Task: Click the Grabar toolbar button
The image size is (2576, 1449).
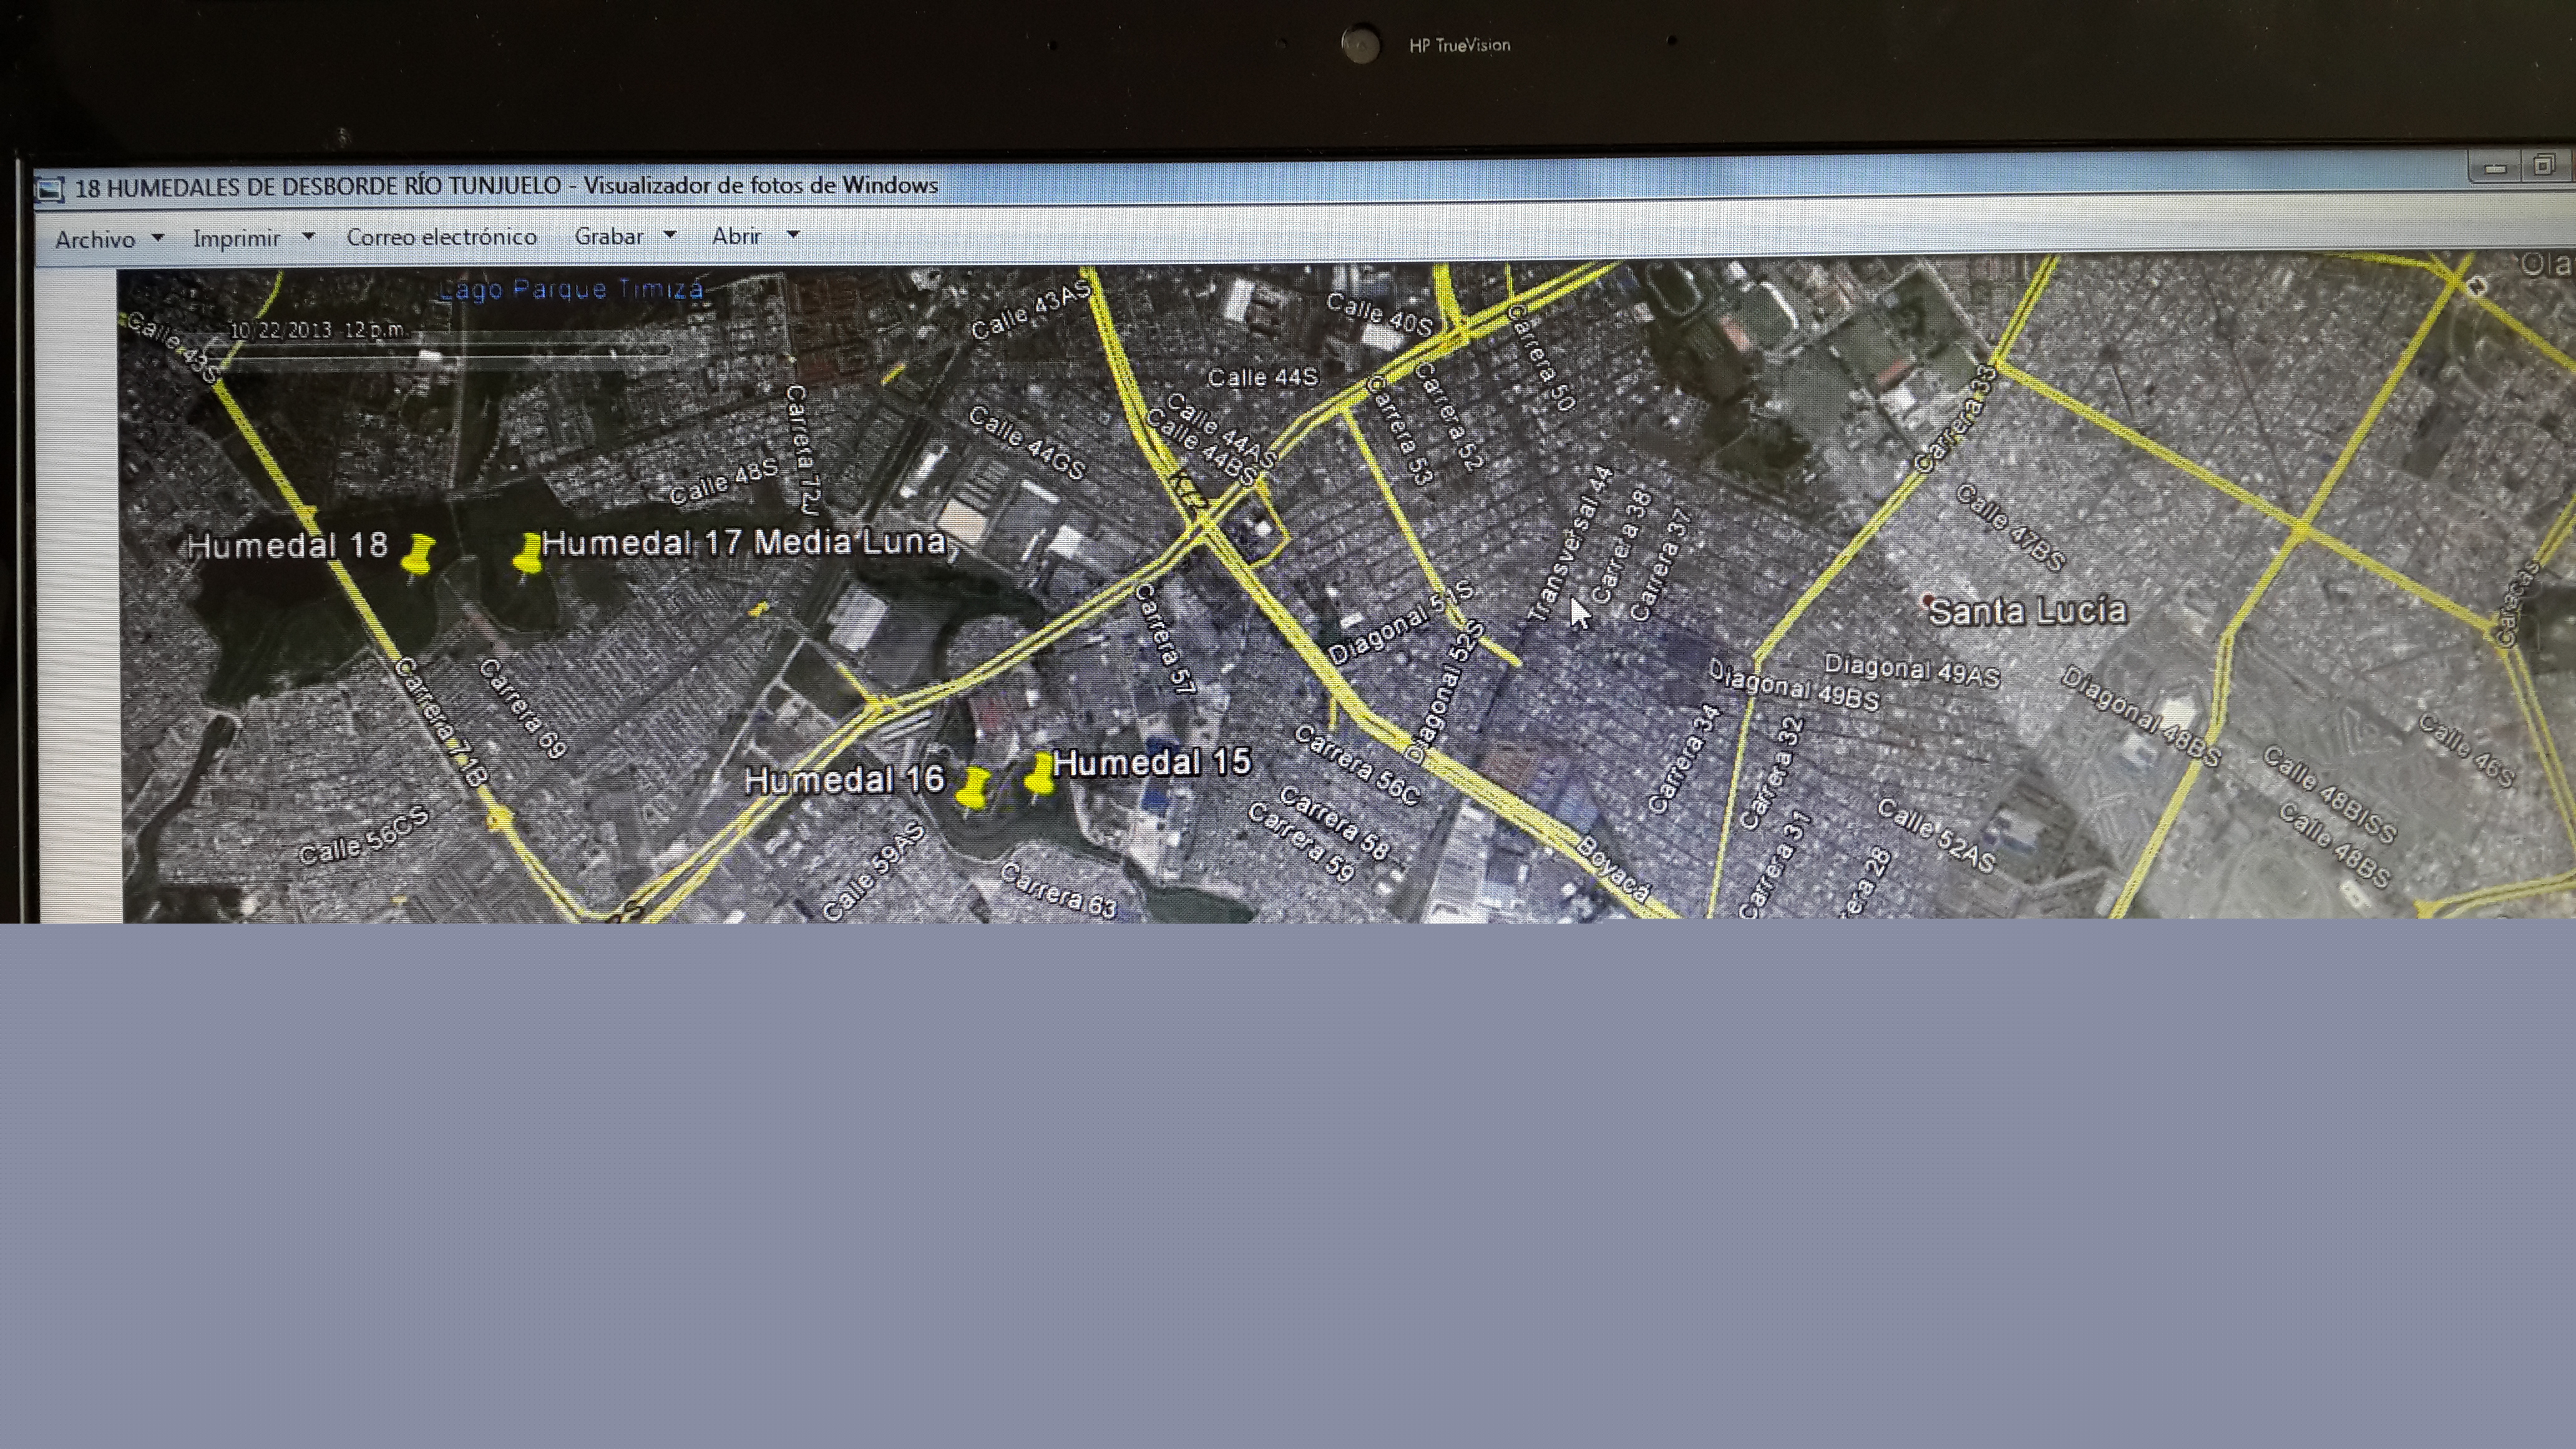Action: tap(608, 236)
